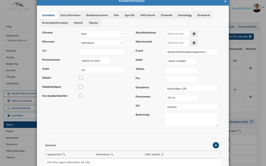Open the Anteckningar button
266x166 pixels.
pos(20,108)
